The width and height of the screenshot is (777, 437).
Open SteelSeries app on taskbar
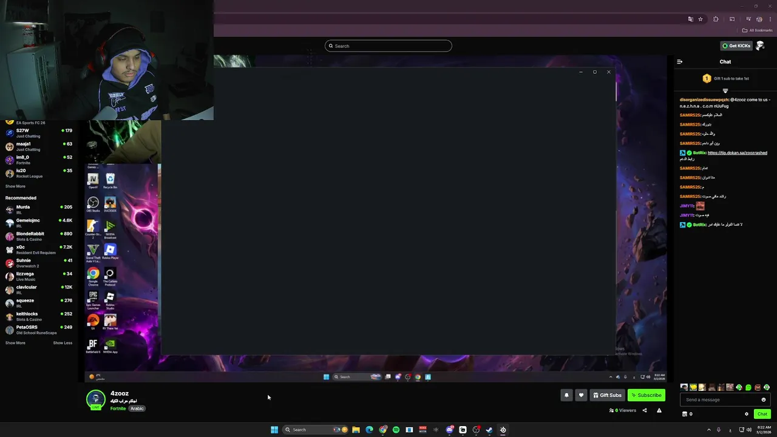503,430
